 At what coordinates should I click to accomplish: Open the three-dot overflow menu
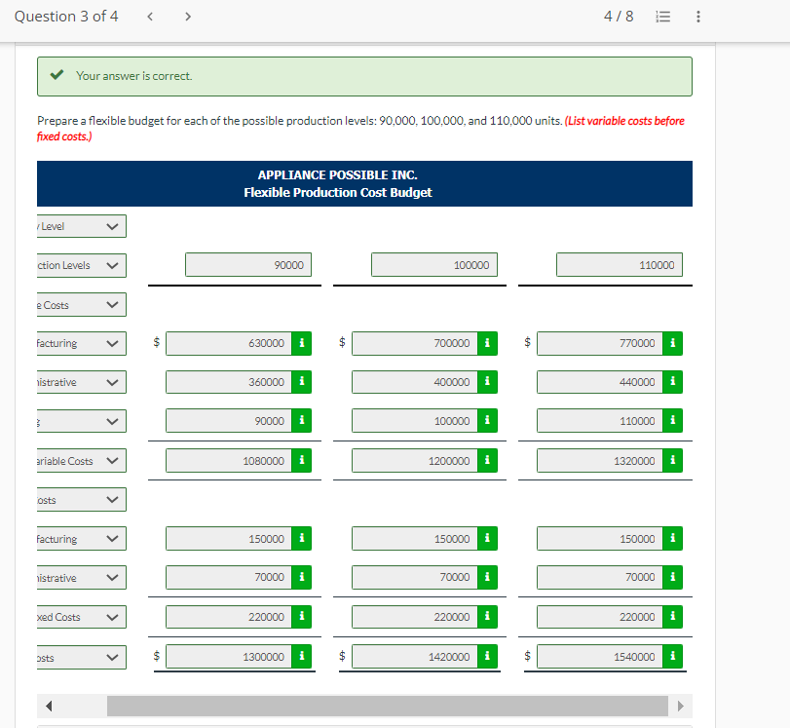click(696, 17)
